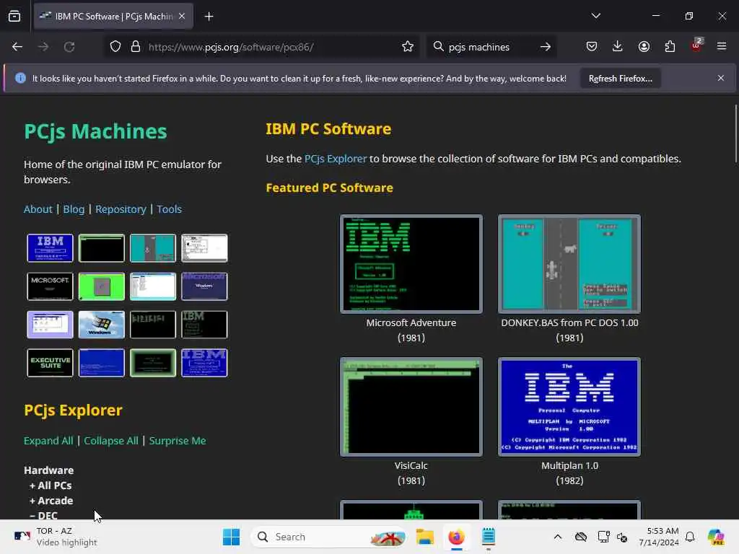The height and width of the screenshot is (554, 739).
Task: Close the IBM PC Software tab
Action: click(182, 16)
